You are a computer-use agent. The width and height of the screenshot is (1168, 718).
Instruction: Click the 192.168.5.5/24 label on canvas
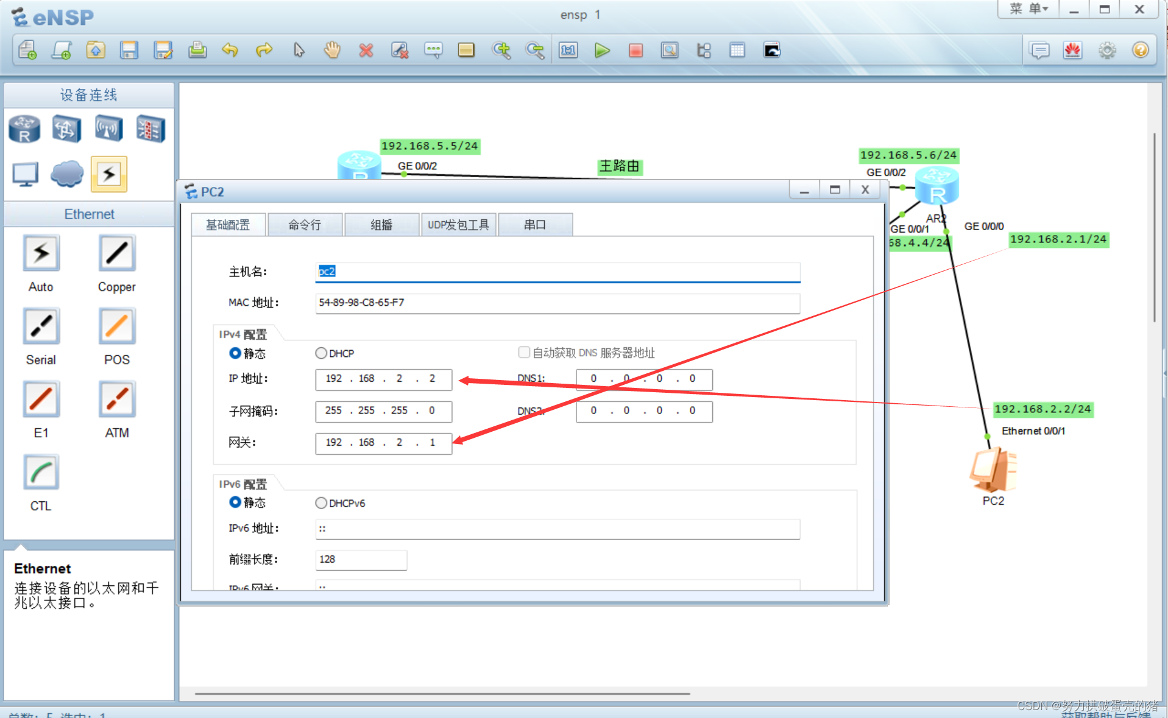430,146
